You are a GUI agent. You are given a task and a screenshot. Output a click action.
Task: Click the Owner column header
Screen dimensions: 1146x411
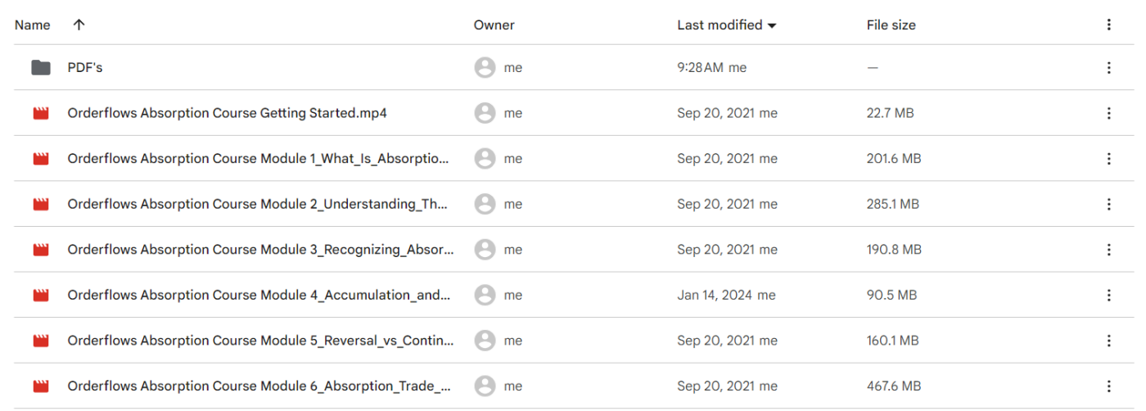[494, 25]
